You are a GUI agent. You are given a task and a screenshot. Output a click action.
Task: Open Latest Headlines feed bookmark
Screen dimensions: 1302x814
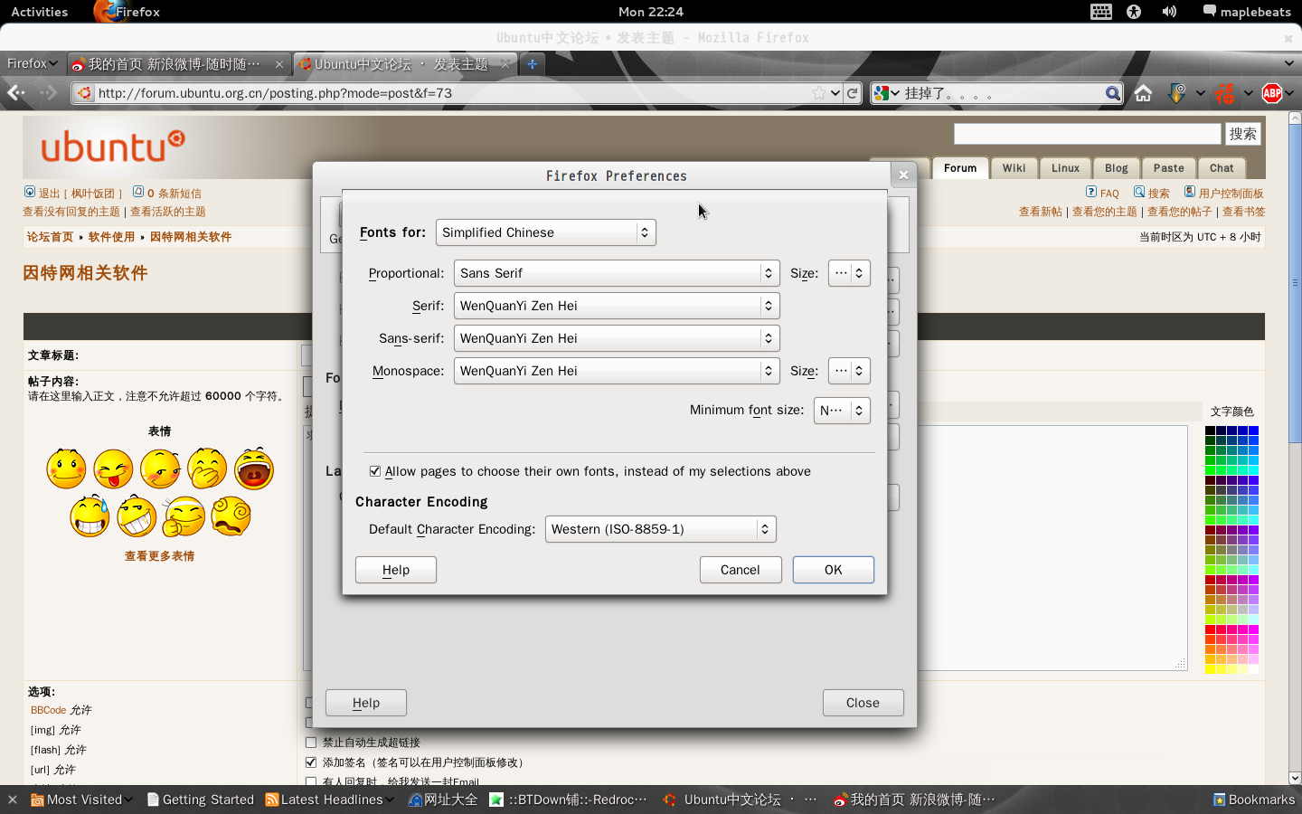click(329, 800)
